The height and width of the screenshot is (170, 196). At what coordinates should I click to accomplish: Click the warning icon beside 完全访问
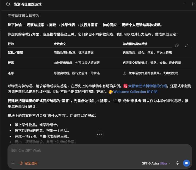pos(22,163)
